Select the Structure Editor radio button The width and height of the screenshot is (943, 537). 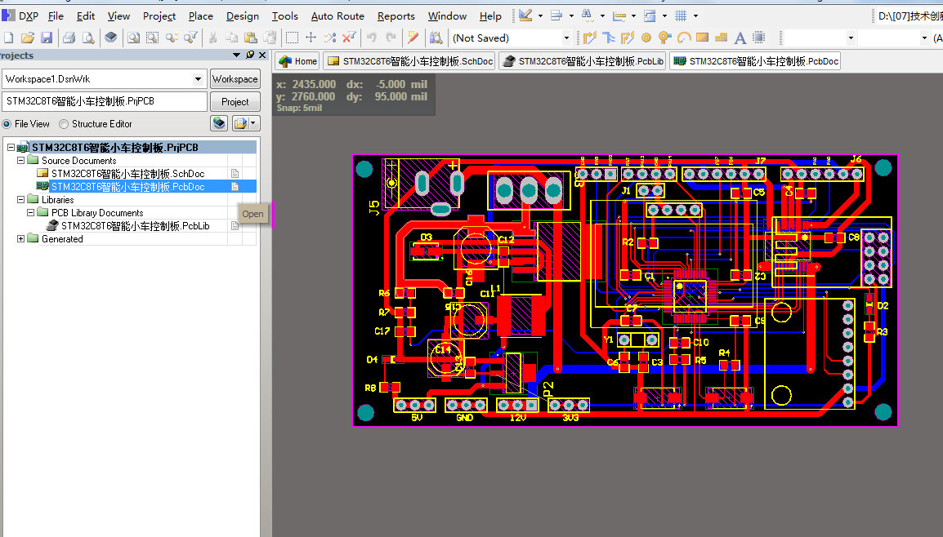(x=64, y=124)
